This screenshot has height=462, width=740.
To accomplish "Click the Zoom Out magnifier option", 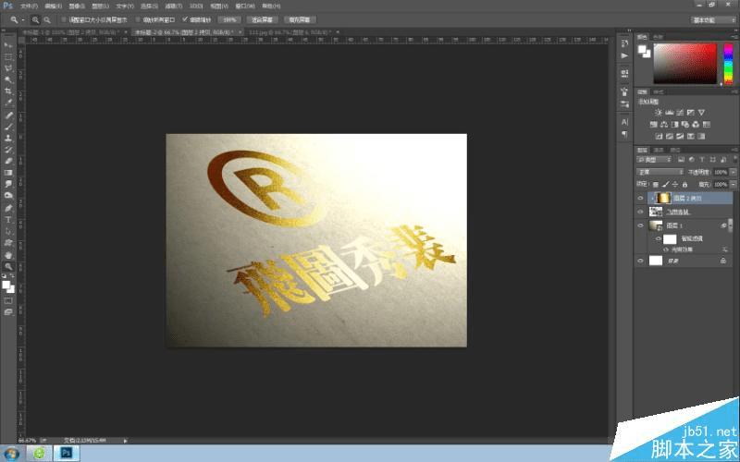I will pos(47,19).
